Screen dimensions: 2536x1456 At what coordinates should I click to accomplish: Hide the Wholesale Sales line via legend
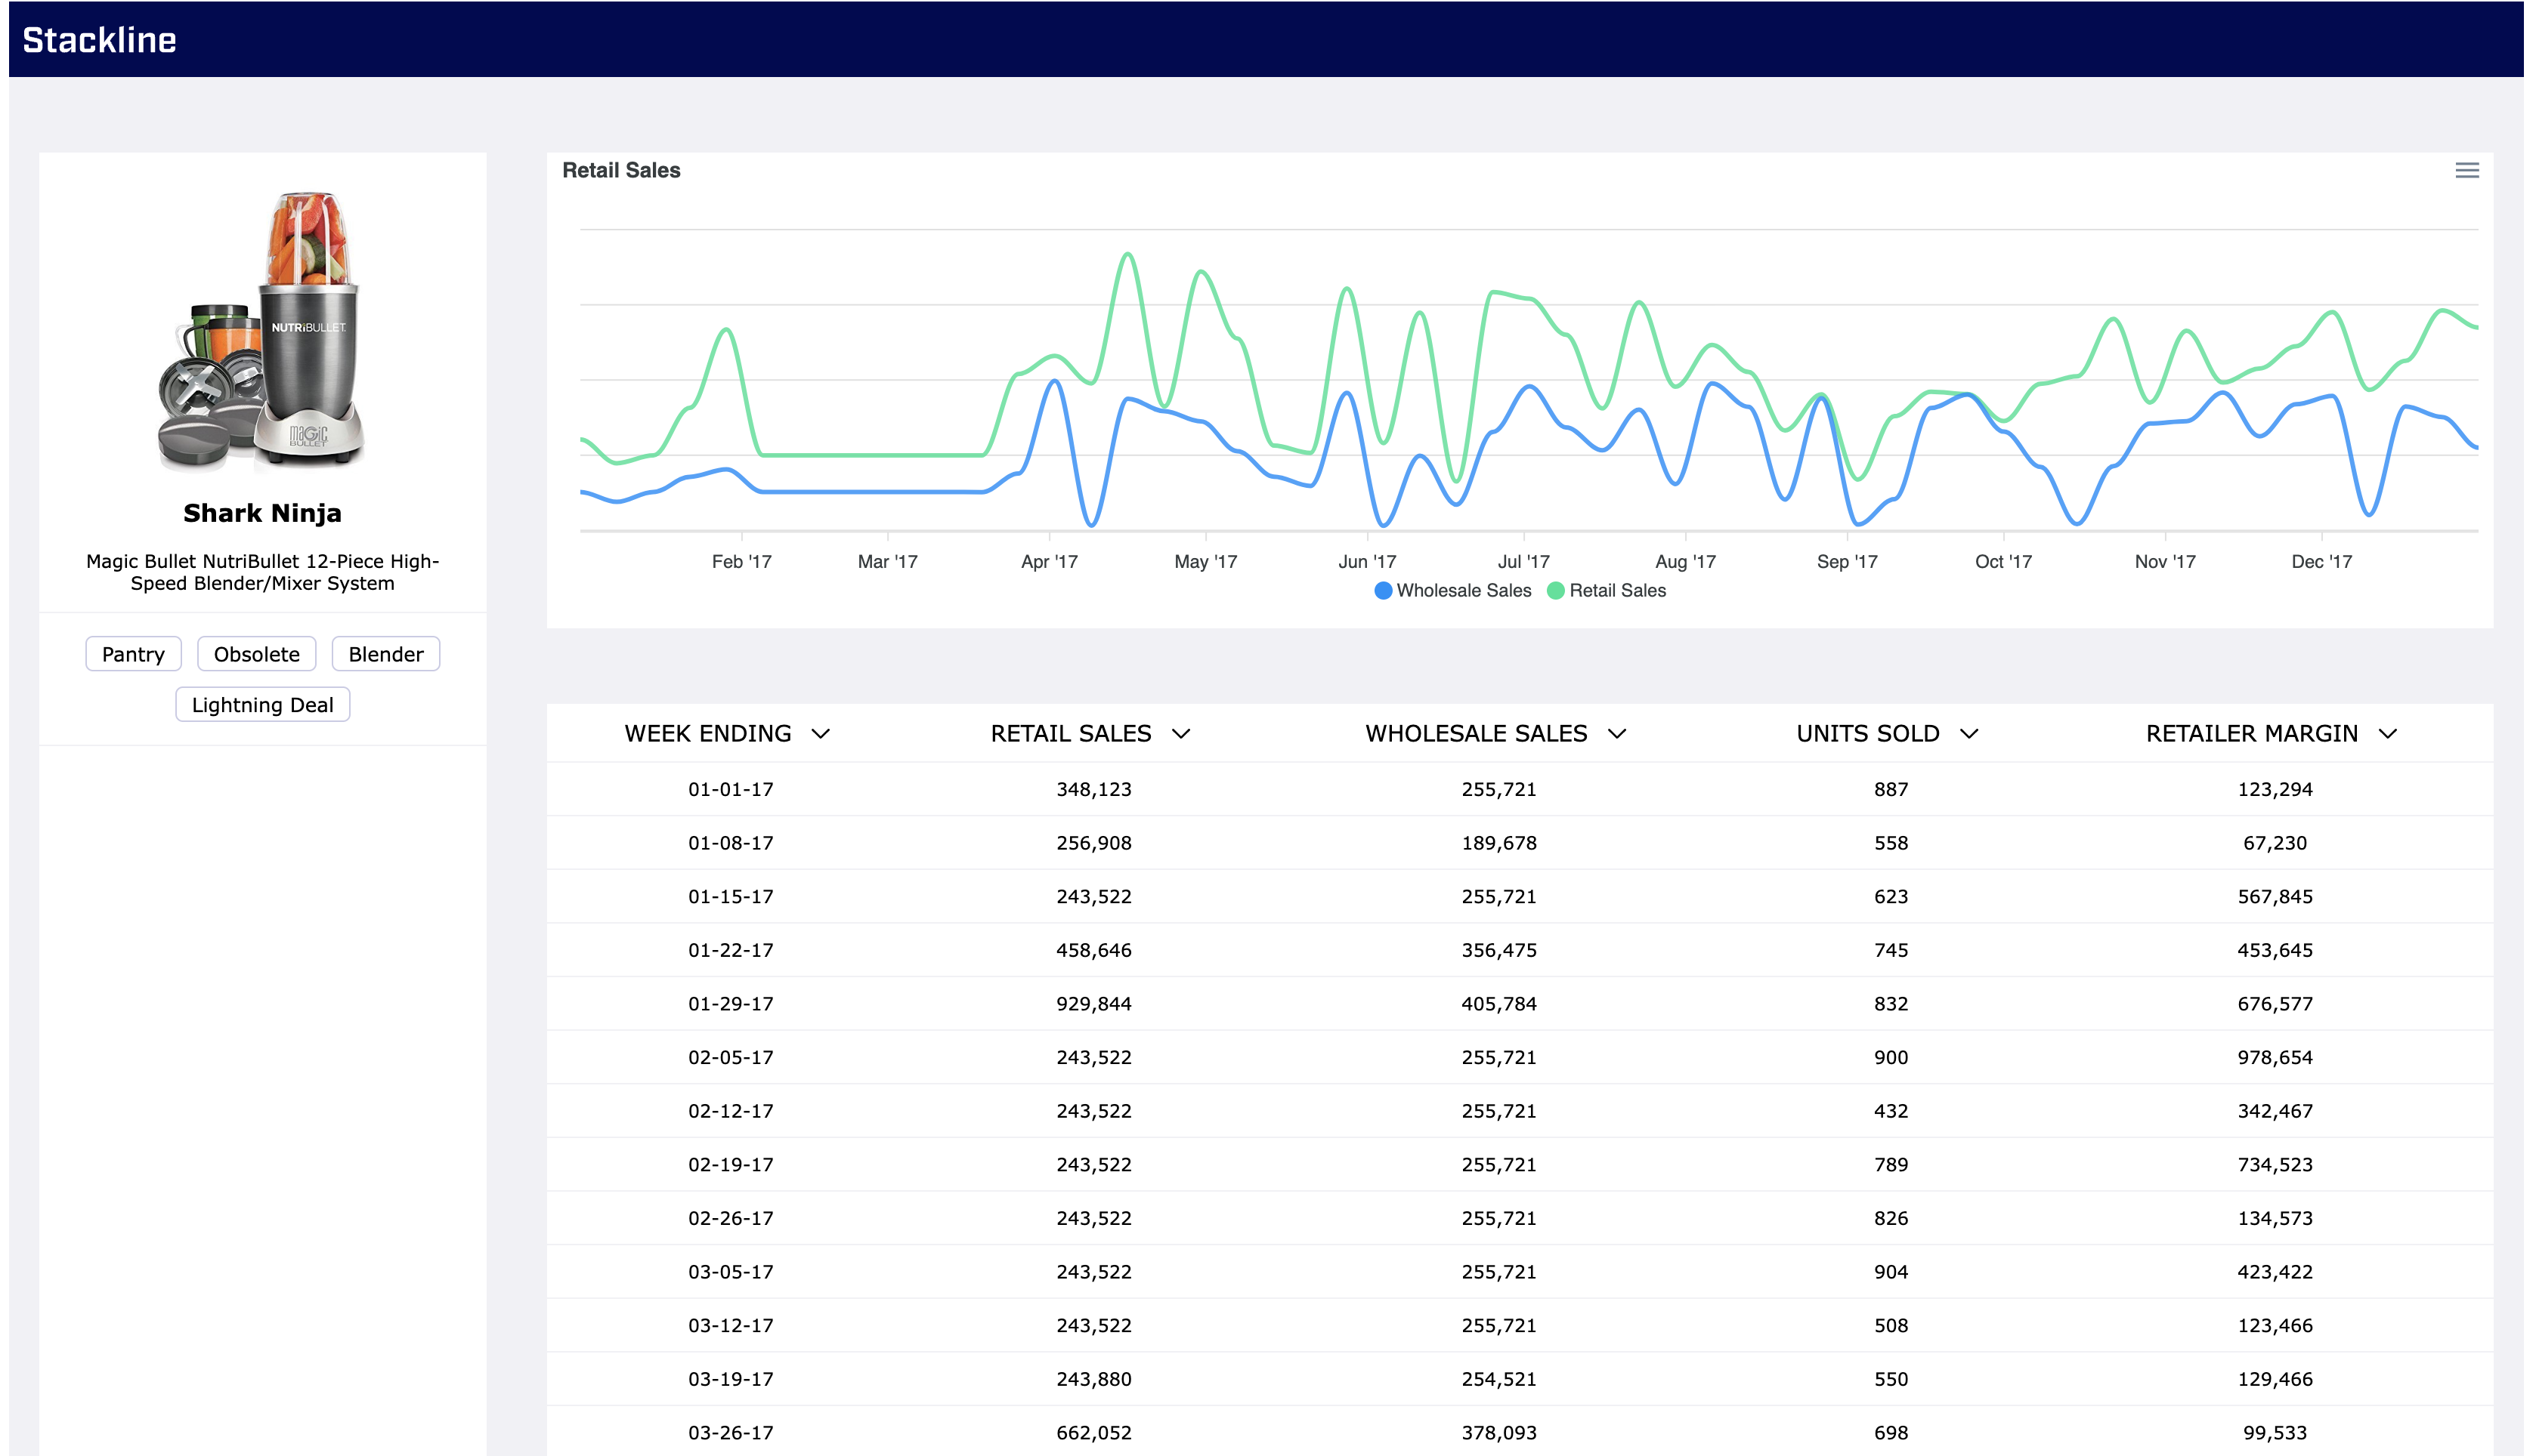[x=1452, y=590]
